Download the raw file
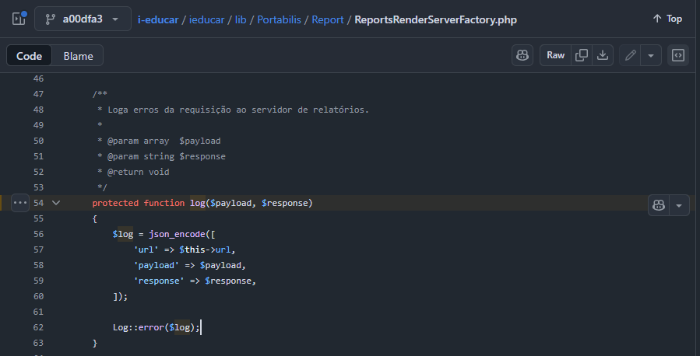The width and height of the screenshot is (700, 356). tap(603, 55)
